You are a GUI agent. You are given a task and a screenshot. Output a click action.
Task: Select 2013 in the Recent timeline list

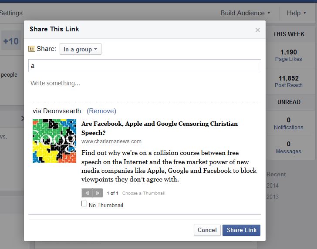click(x=273, y=197)
